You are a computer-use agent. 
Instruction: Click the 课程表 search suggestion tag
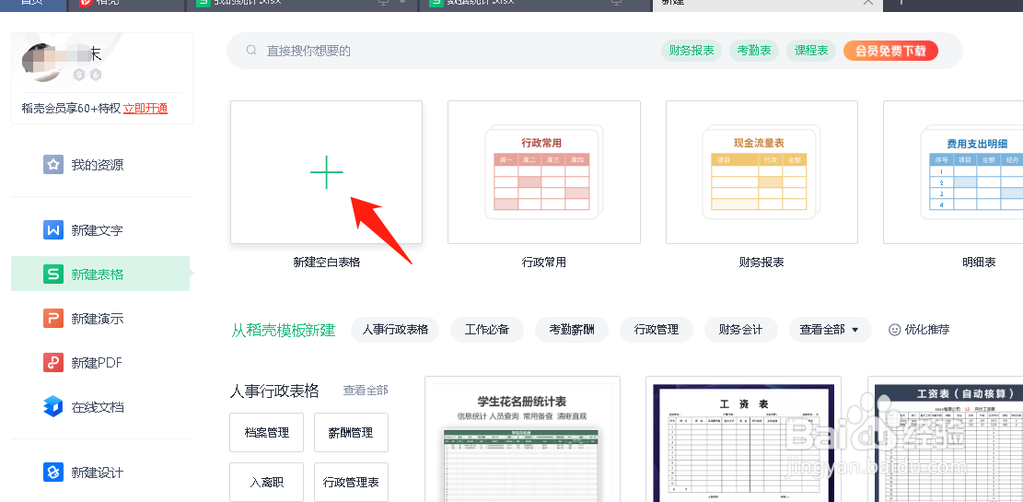point(811,51)
